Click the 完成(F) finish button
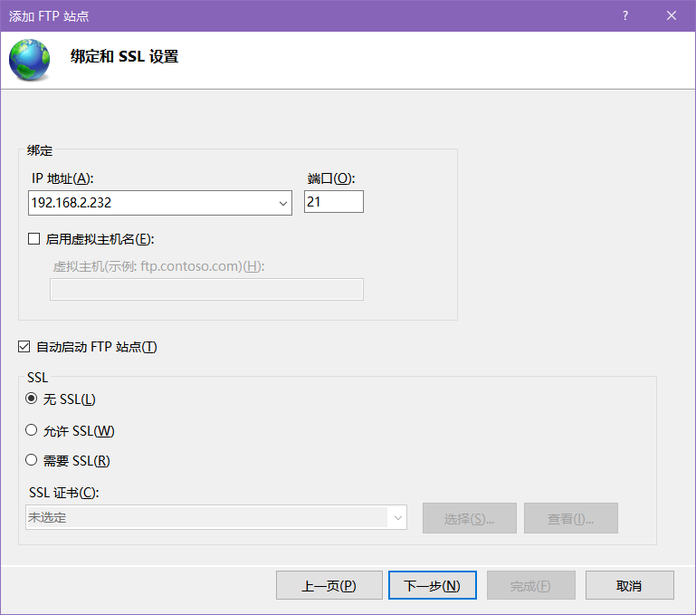 click(x=531, y=585)
